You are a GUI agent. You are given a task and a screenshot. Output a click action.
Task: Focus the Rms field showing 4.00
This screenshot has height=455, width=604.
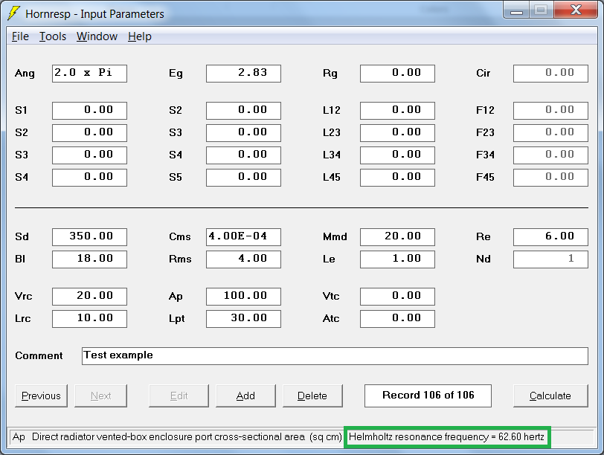click(243, 259)
